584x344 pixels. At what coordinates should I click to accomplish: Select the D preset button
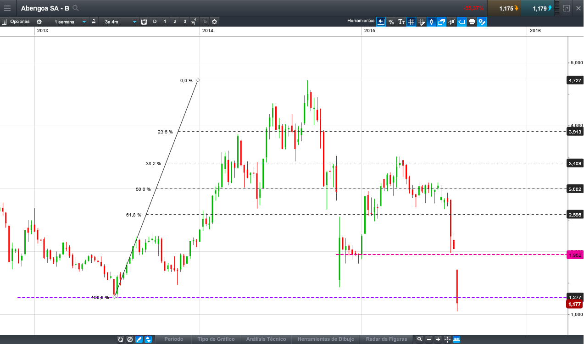point(155,22)
